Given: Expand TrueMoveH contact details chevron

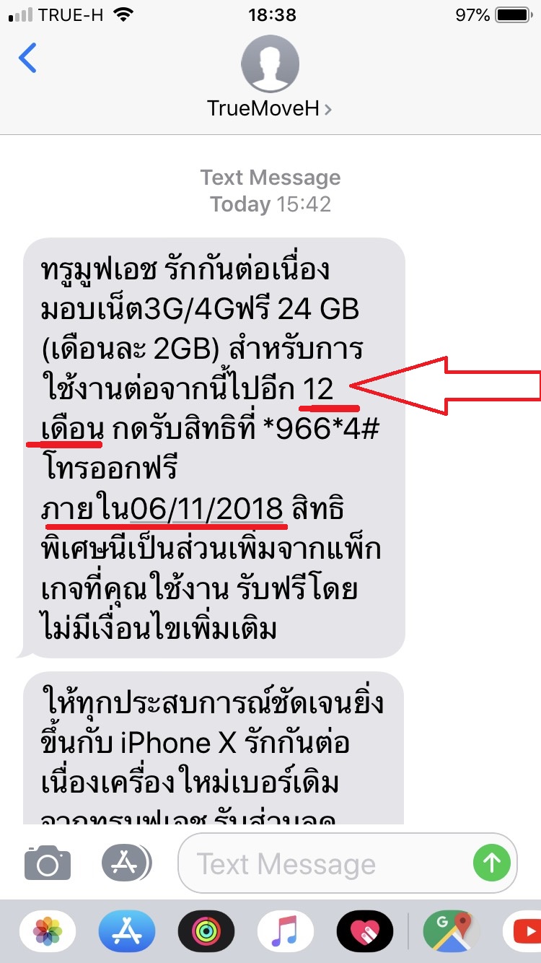Looking at the screenshot, I should pos(329,109).
